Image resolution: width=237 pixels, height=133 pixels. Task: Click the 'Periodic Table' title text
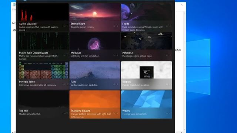(x=27, y=82)
